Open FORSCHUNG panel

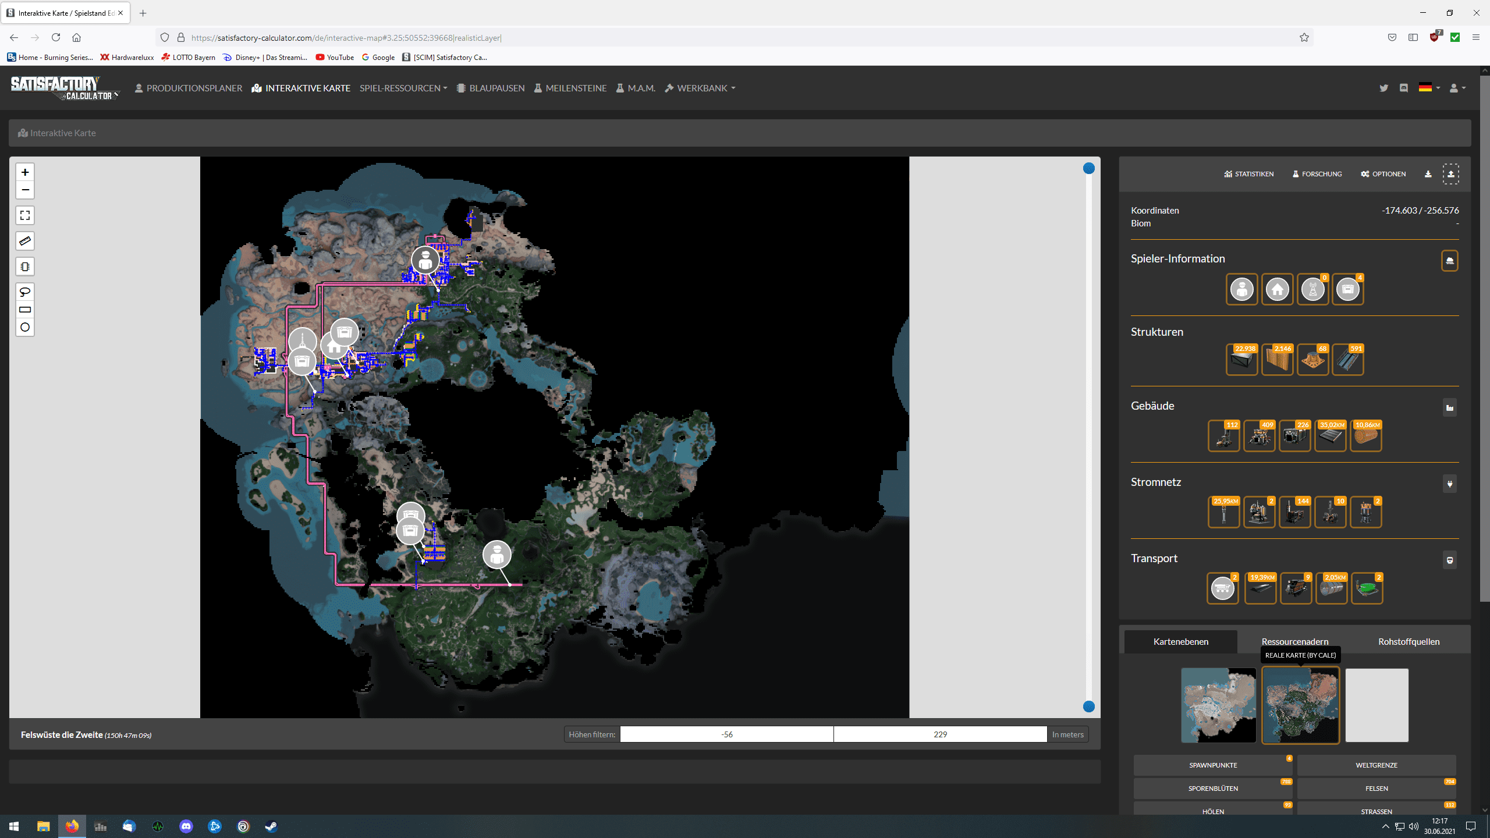(x=1317, y=174)
